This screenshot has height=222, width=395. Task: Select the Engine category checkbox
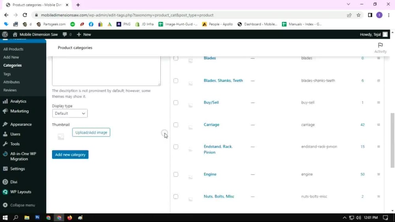pos(176,174)
